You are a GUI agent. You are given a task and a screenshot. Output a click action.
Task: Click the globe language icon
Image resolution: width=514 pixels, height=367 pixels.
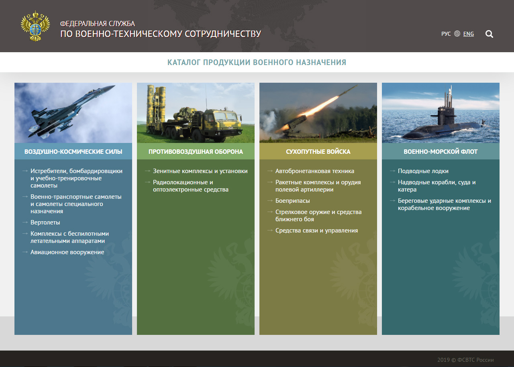click(457, 34)
